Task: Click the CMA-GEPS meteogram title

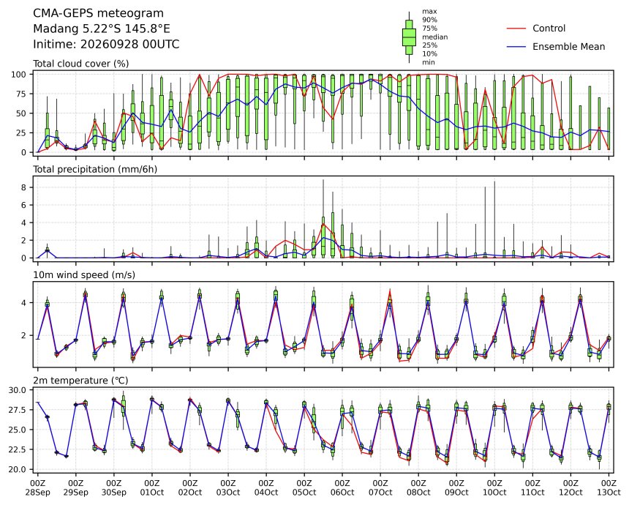Action: coord(98,13)
